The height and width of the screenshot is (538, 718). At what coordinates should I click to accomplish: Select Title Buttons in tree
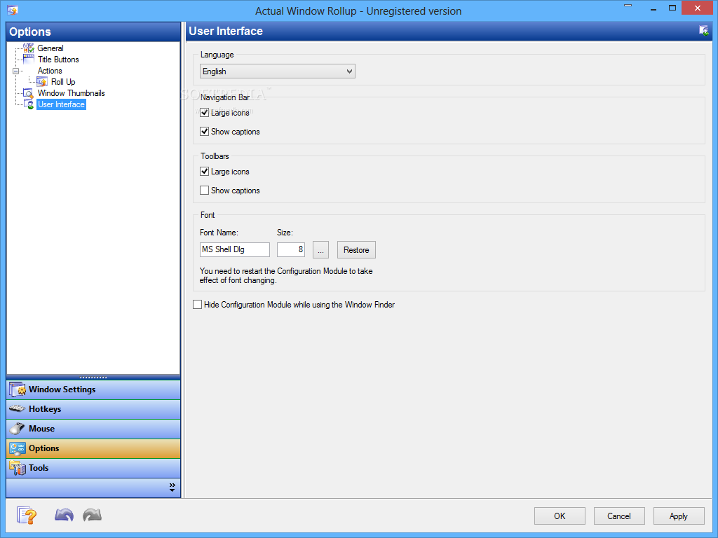[58, 60]
